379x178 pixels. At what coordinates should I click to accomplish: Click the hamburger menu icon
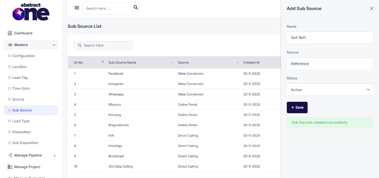click(x=77, y=8)
